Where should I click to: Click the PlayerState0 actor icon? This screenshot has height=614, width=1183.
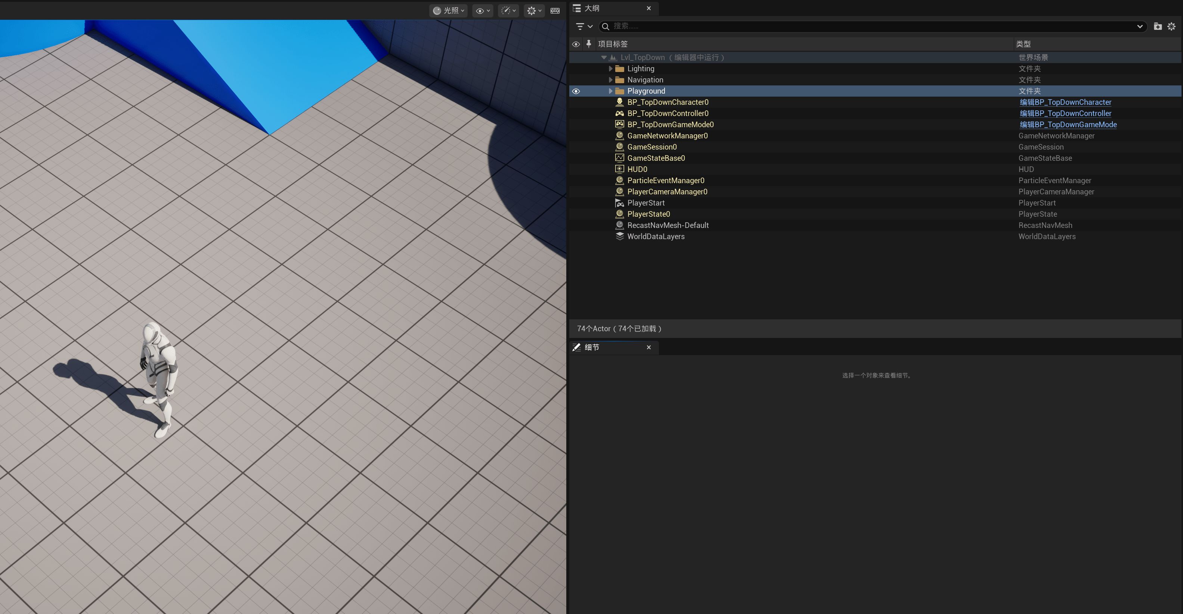coord(619,214)
